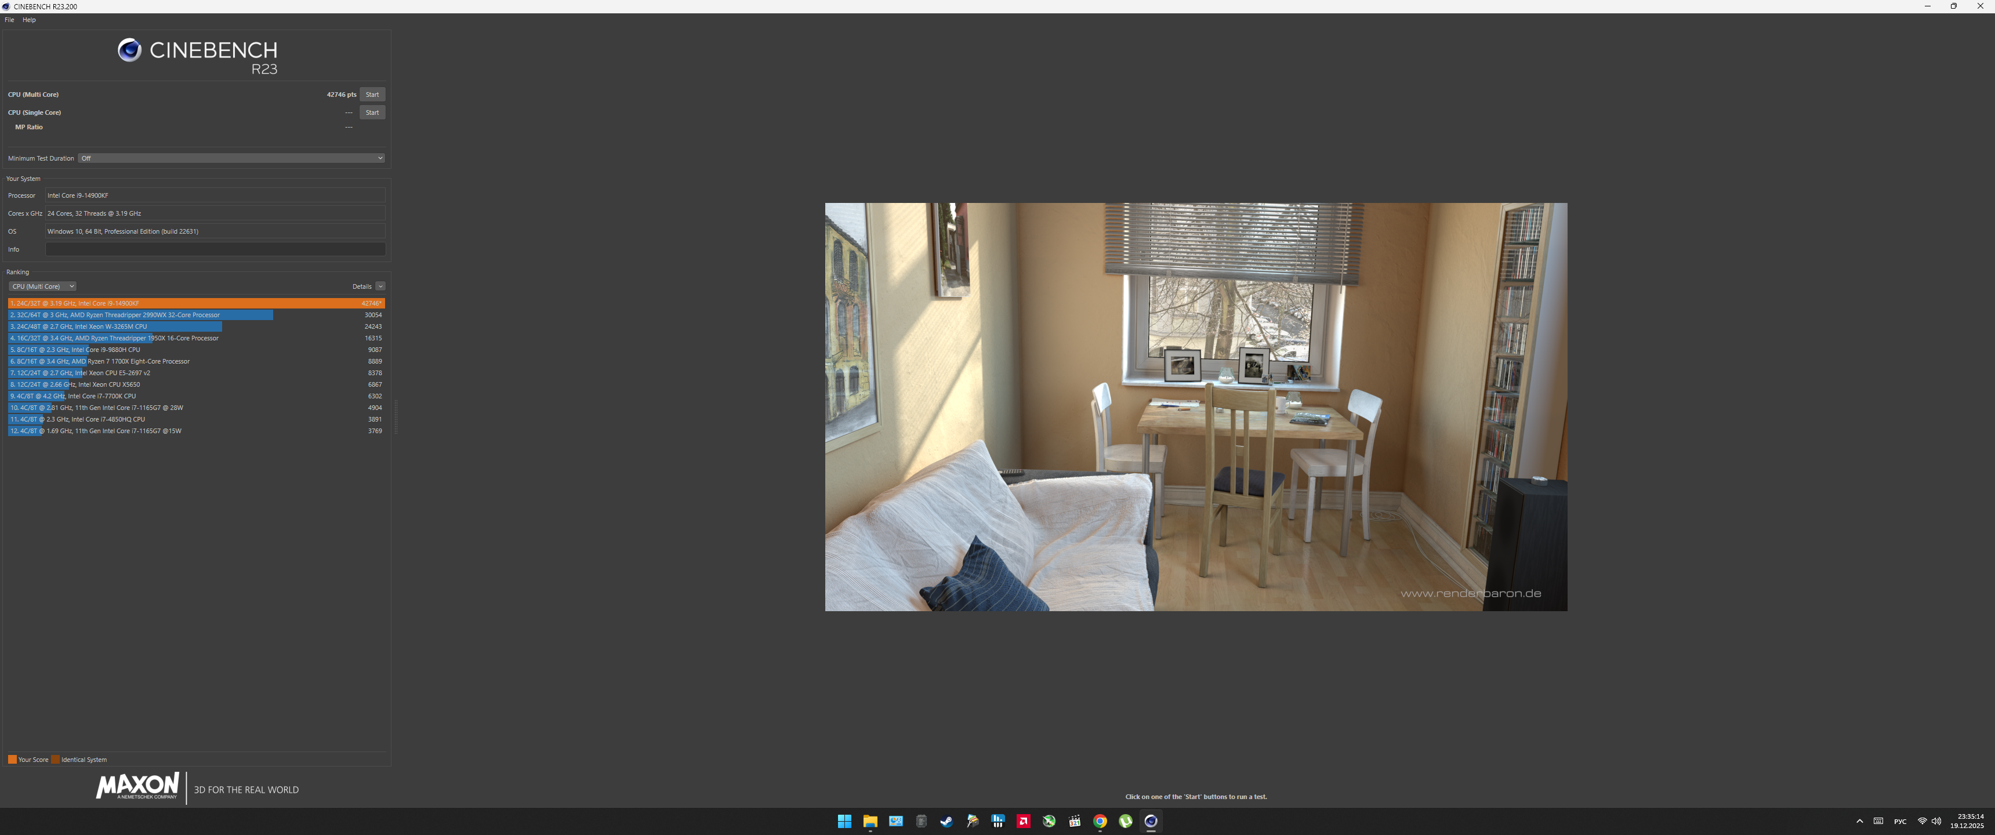The height and width of the screenshot is (835, 1995).
Task: Open HWiNFO taskbar icon
Action: coord(997,821)
